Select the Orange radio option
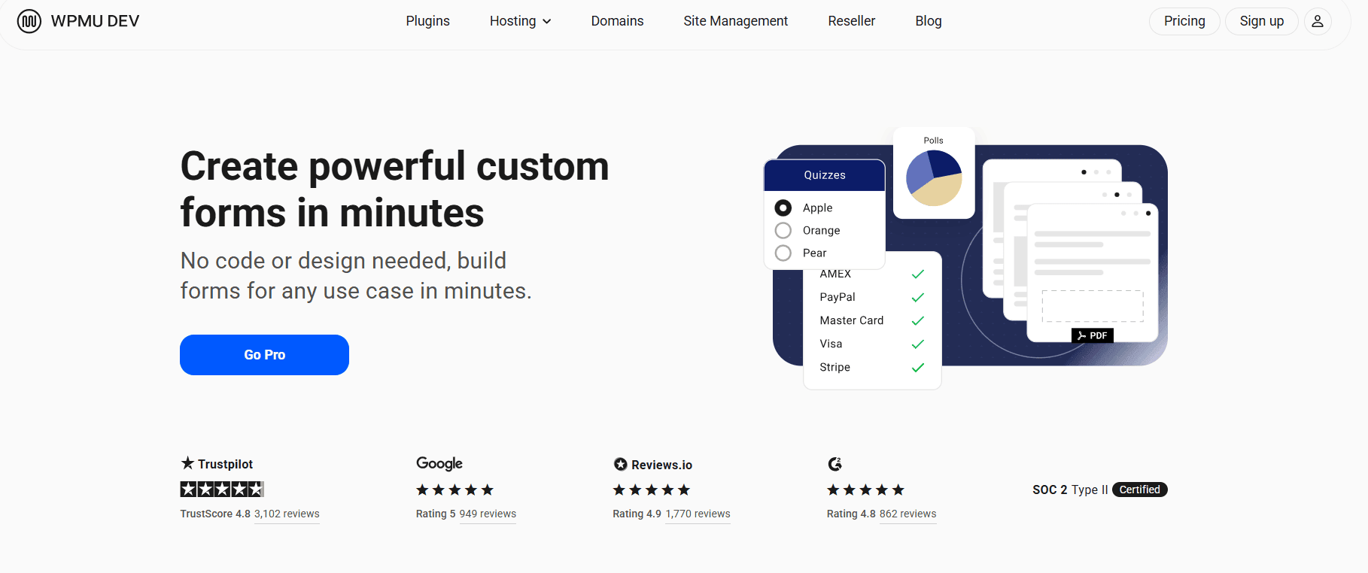 pyautogui.click(x=783, y=230)
